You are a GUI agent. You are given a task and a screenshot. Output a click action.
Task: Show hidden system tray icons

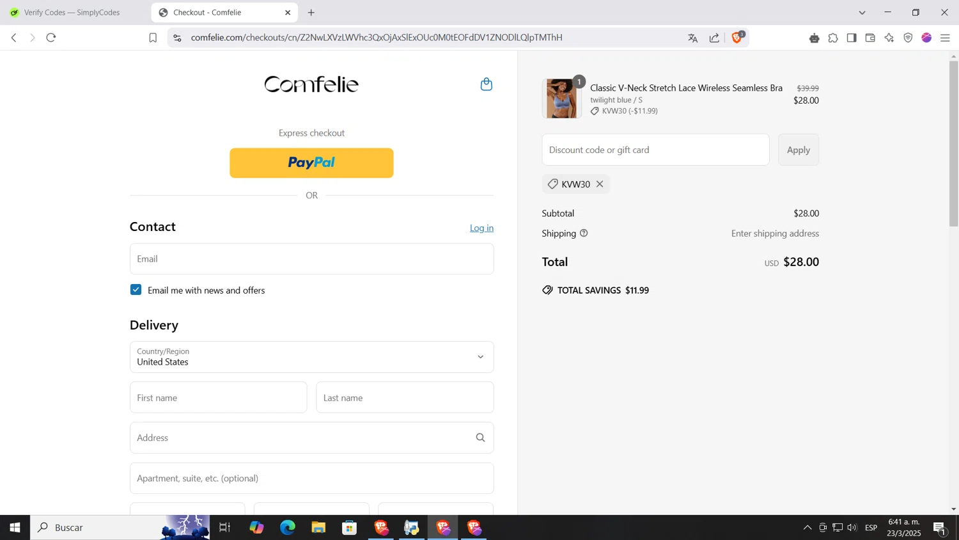point(807,528)
